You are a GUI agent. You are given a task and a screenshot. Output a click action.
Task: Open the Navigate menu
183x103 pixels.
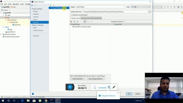[x=16, y=4]
